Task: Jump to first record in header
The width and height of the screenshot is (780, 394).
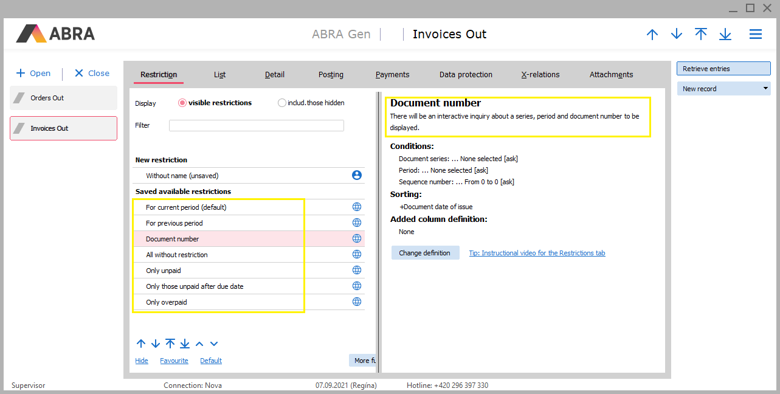Action: tap(701, 34)
